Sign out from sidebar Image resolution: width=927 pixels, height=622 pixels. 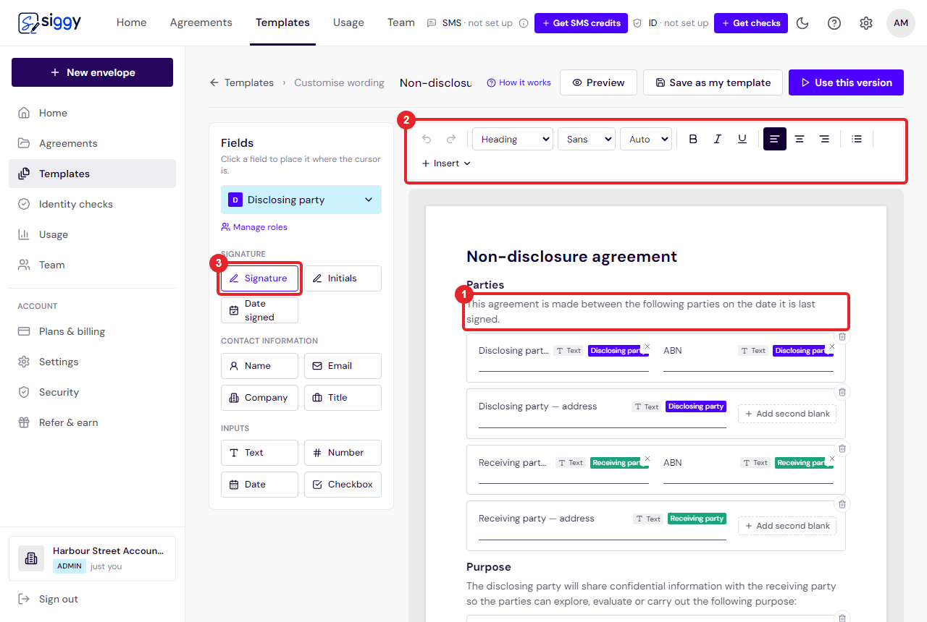point(92,599)
